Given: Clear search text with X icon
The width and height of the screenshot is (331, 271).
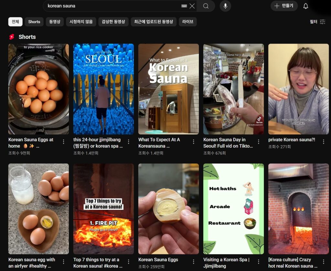Looking at the screenshot, I should [192, 6].
